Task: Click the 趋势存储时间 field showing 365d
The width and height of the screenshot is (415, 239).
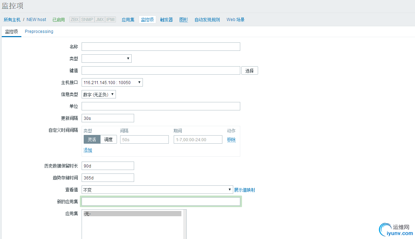Action: coord(108,178)
